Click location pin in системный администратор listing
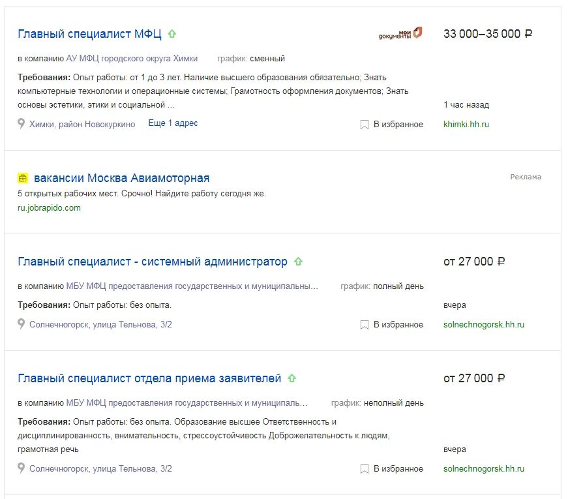Screen dimensions: 568x499 point(22,324)
